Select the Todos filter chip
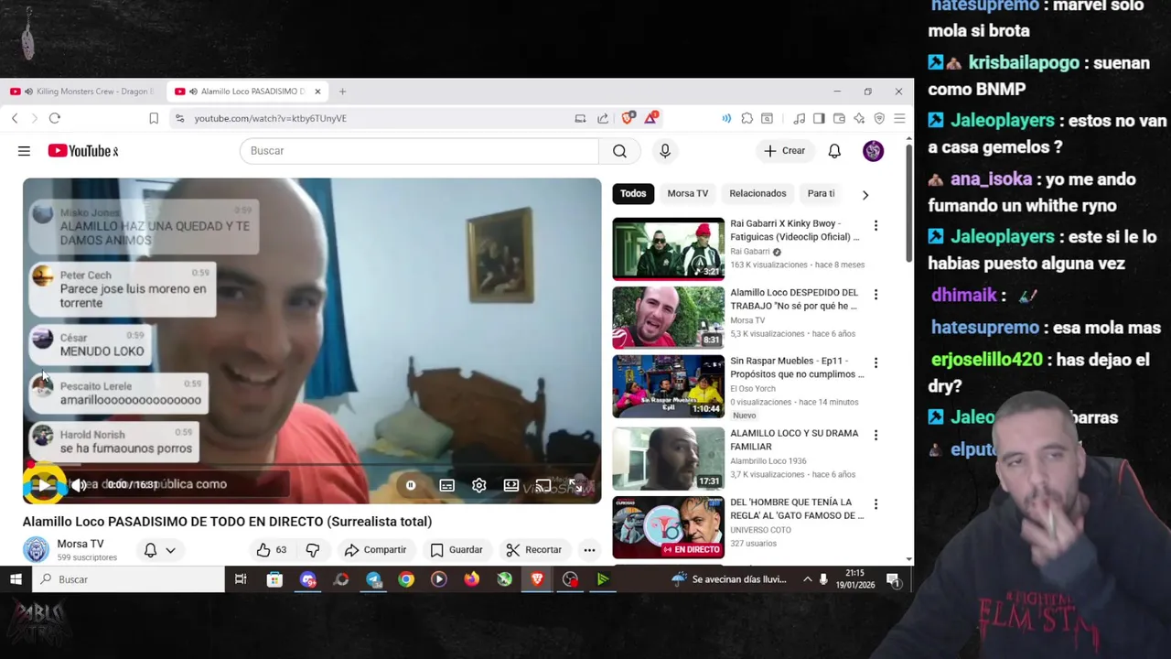 (x=633, y=193)
